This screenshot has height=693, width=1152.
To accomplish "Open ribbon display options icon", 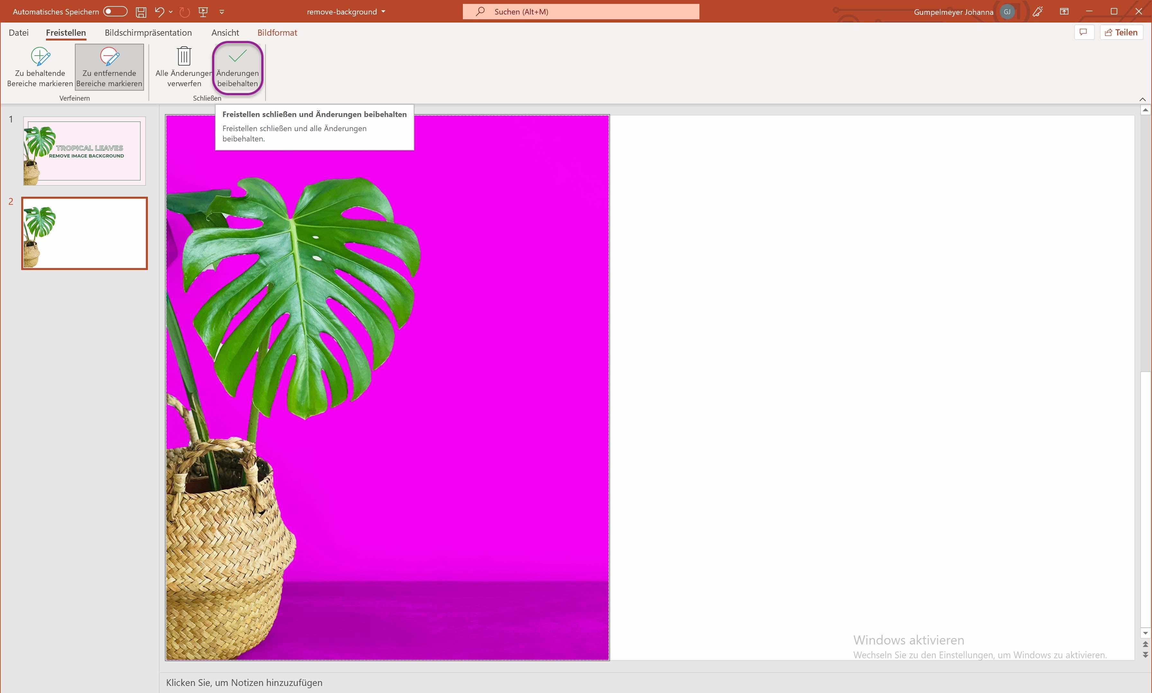I will [1064, 12].
